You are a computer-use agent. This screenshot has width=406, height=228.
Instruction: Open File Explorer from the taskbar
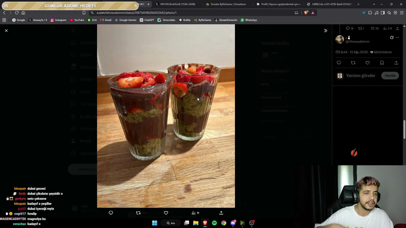click(196, 223)
